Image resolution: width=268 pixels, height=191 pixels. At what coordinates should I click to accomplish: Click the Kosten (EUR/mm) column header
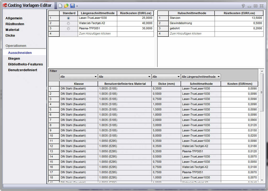tap(240, 84)
